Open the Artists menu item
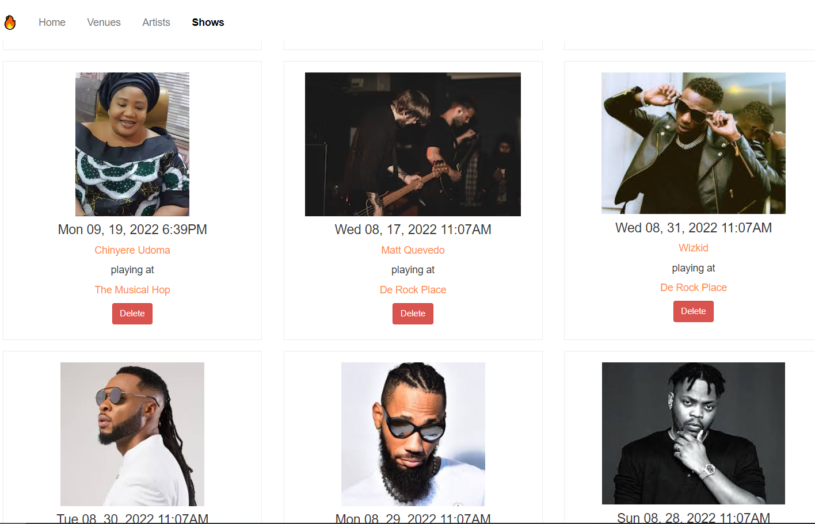815x524 pixels. tap(156, 22)
